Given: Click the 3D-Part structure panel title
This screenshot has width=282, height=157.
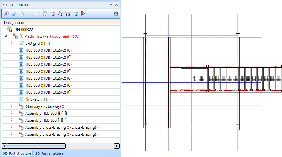Looking at the screenshot, I should [16, 5].
